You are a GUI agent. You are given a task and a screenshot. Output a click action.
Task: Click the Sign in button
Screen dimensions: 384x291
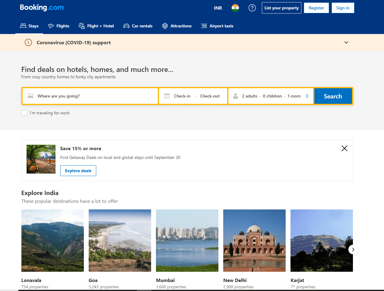(x=343, y=8)
